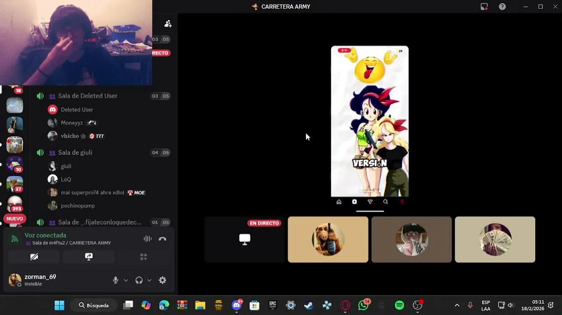
Task: Open Microsoft Store from taskbar
Action: click(x=254, y=305)
